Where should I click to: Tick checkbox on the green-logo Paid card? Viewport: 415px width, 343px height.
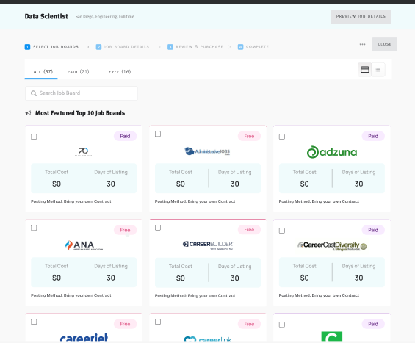(x=282, y=325)
